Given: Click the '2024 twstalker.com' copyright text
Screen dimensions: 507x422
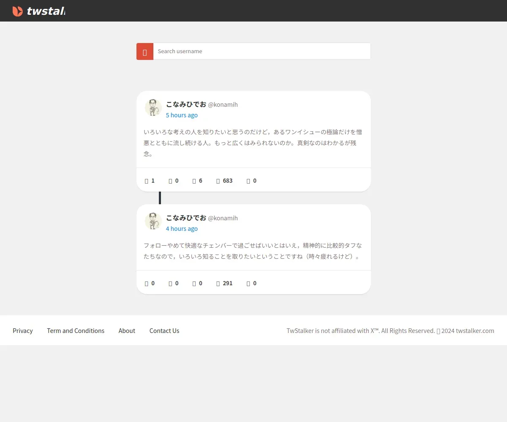Looking at the screenshot, I should point(468,331).
